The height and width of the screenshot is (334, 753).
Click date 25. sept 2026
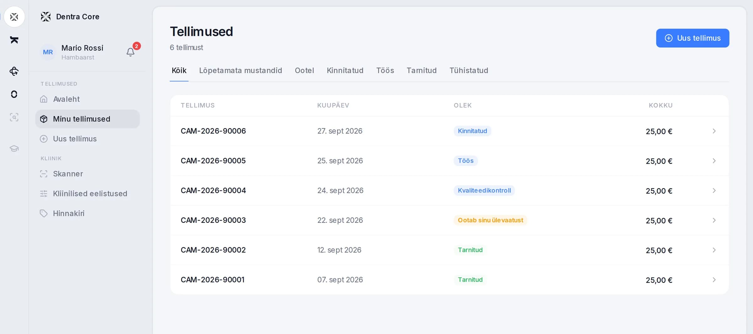point(340,161)
